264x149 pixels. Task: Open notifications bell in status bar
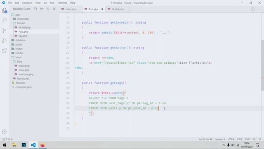click(x=260, y=139)
